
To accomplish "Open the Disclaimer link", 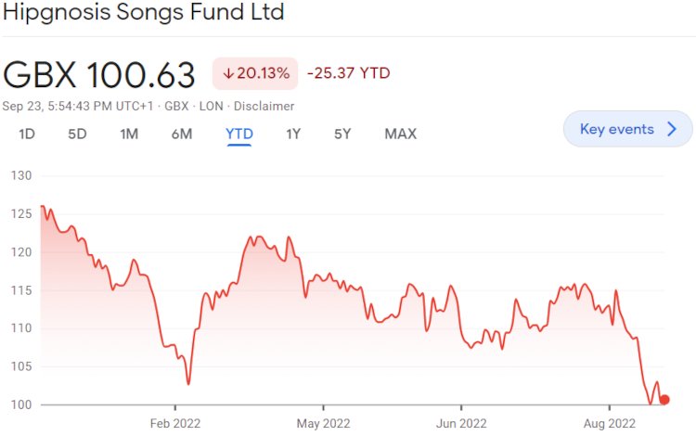I will click(267, 107).
